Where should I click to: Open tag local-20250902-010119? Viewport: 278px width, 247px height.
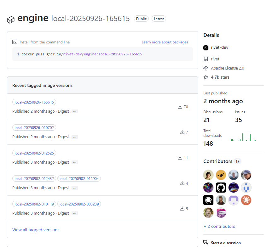tap(34, 204)
